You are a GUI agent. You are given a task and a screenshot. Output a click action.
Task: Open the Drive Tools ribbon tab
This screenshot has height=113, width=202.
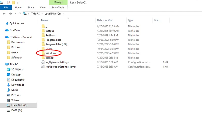58,8
